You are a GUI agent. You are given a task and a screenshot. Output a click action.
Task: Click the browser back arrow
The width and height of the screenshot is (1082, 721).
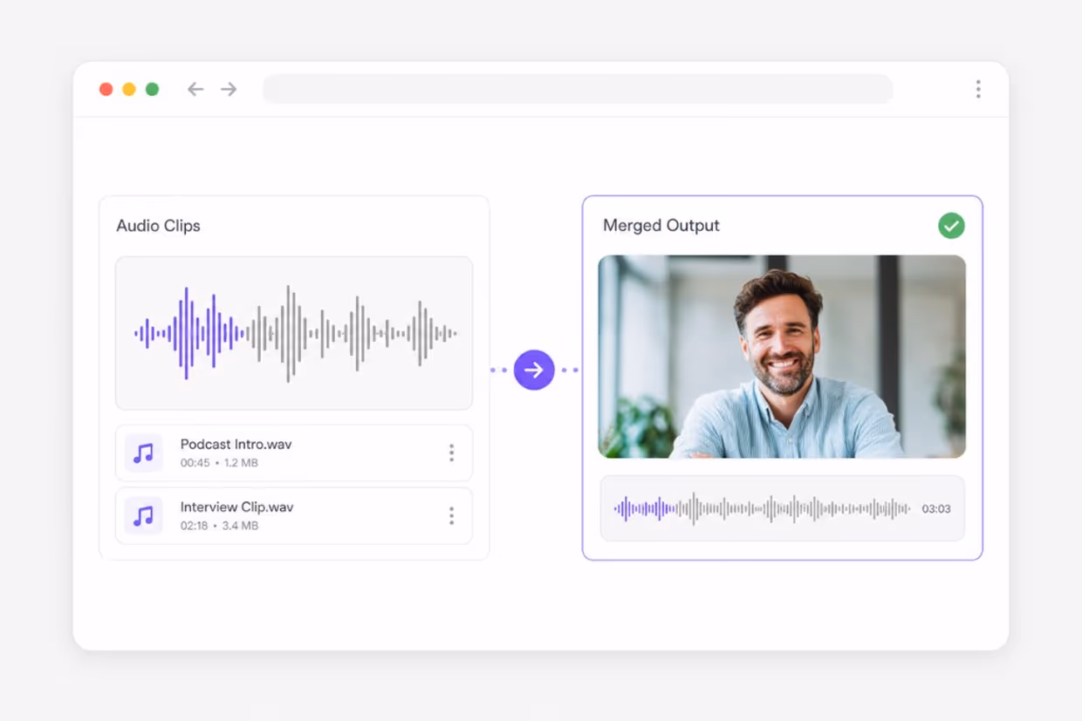pos(195,89)
